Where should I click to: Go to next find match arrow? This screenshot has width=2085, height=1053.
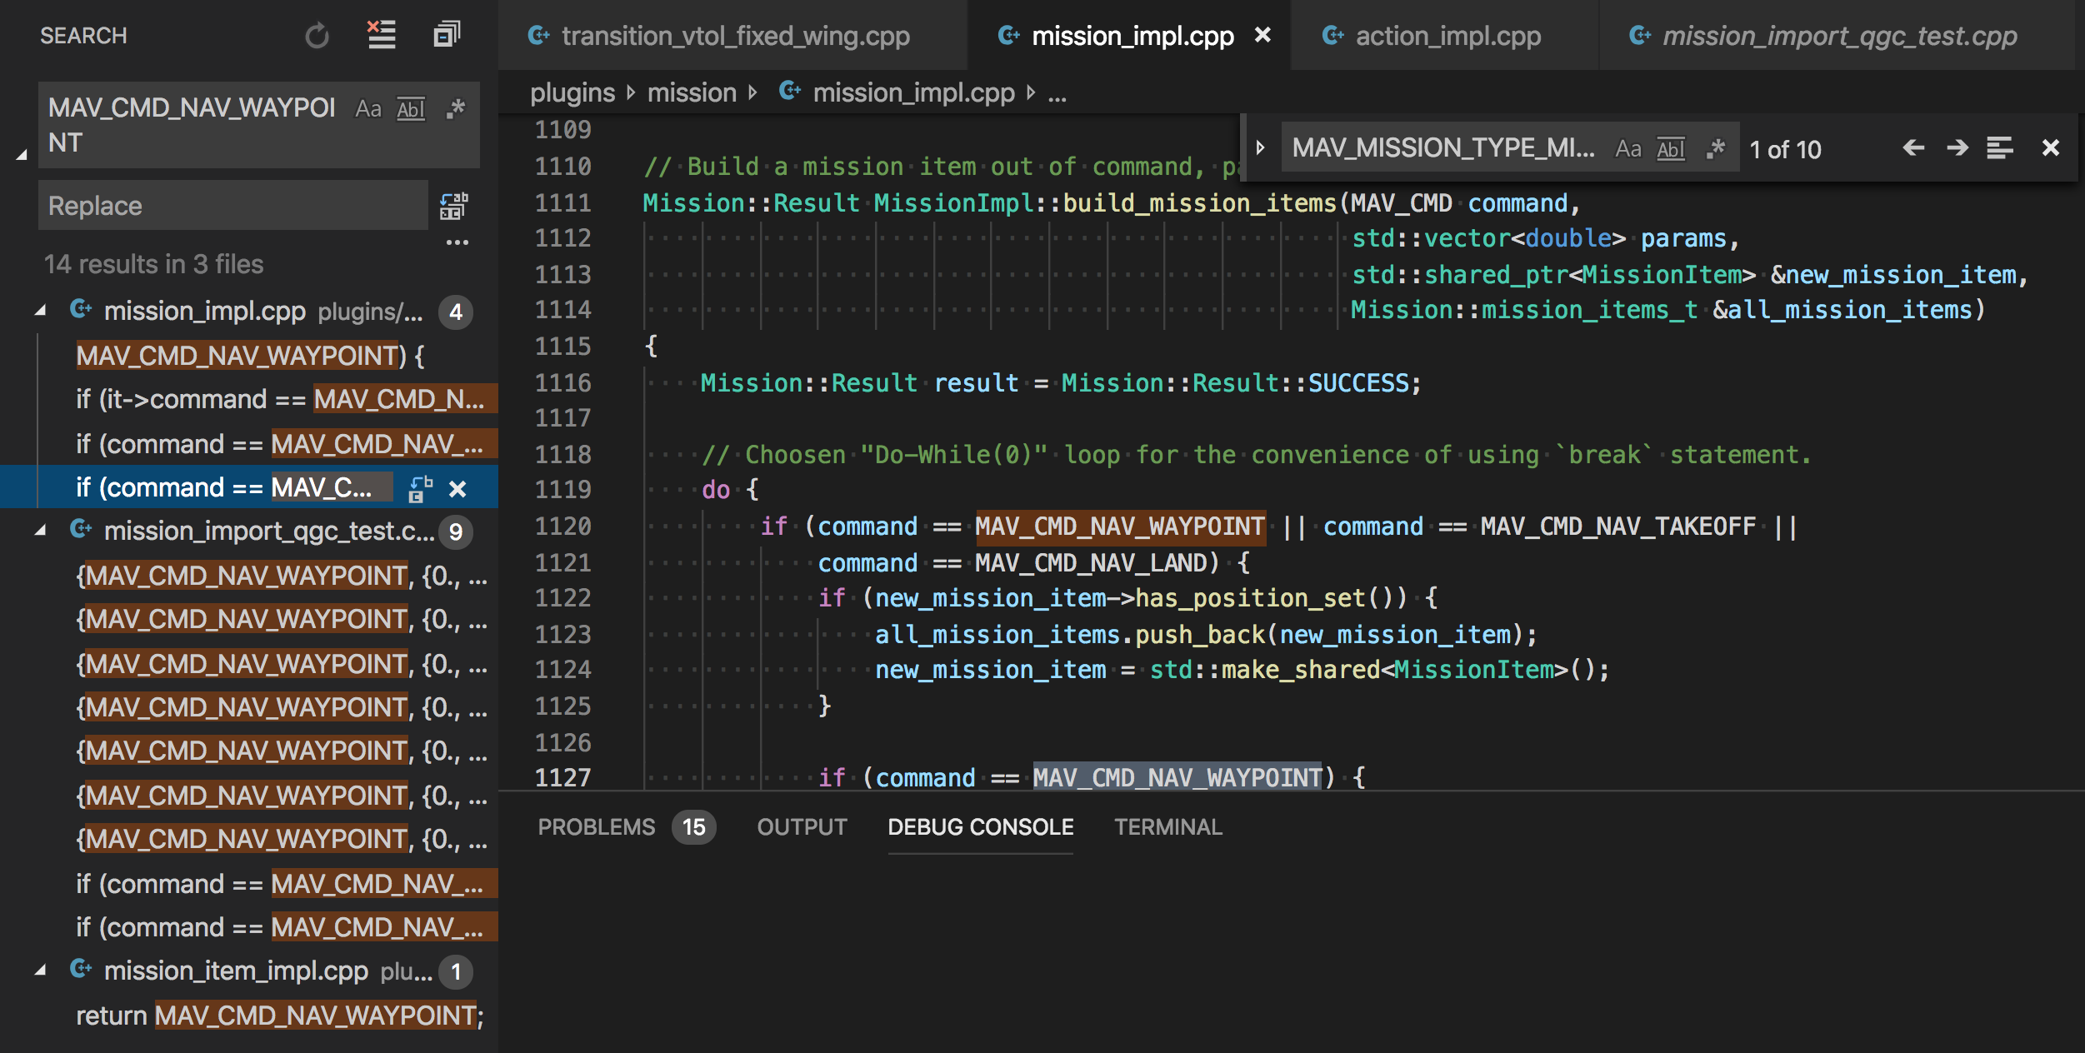point(1957,148)
